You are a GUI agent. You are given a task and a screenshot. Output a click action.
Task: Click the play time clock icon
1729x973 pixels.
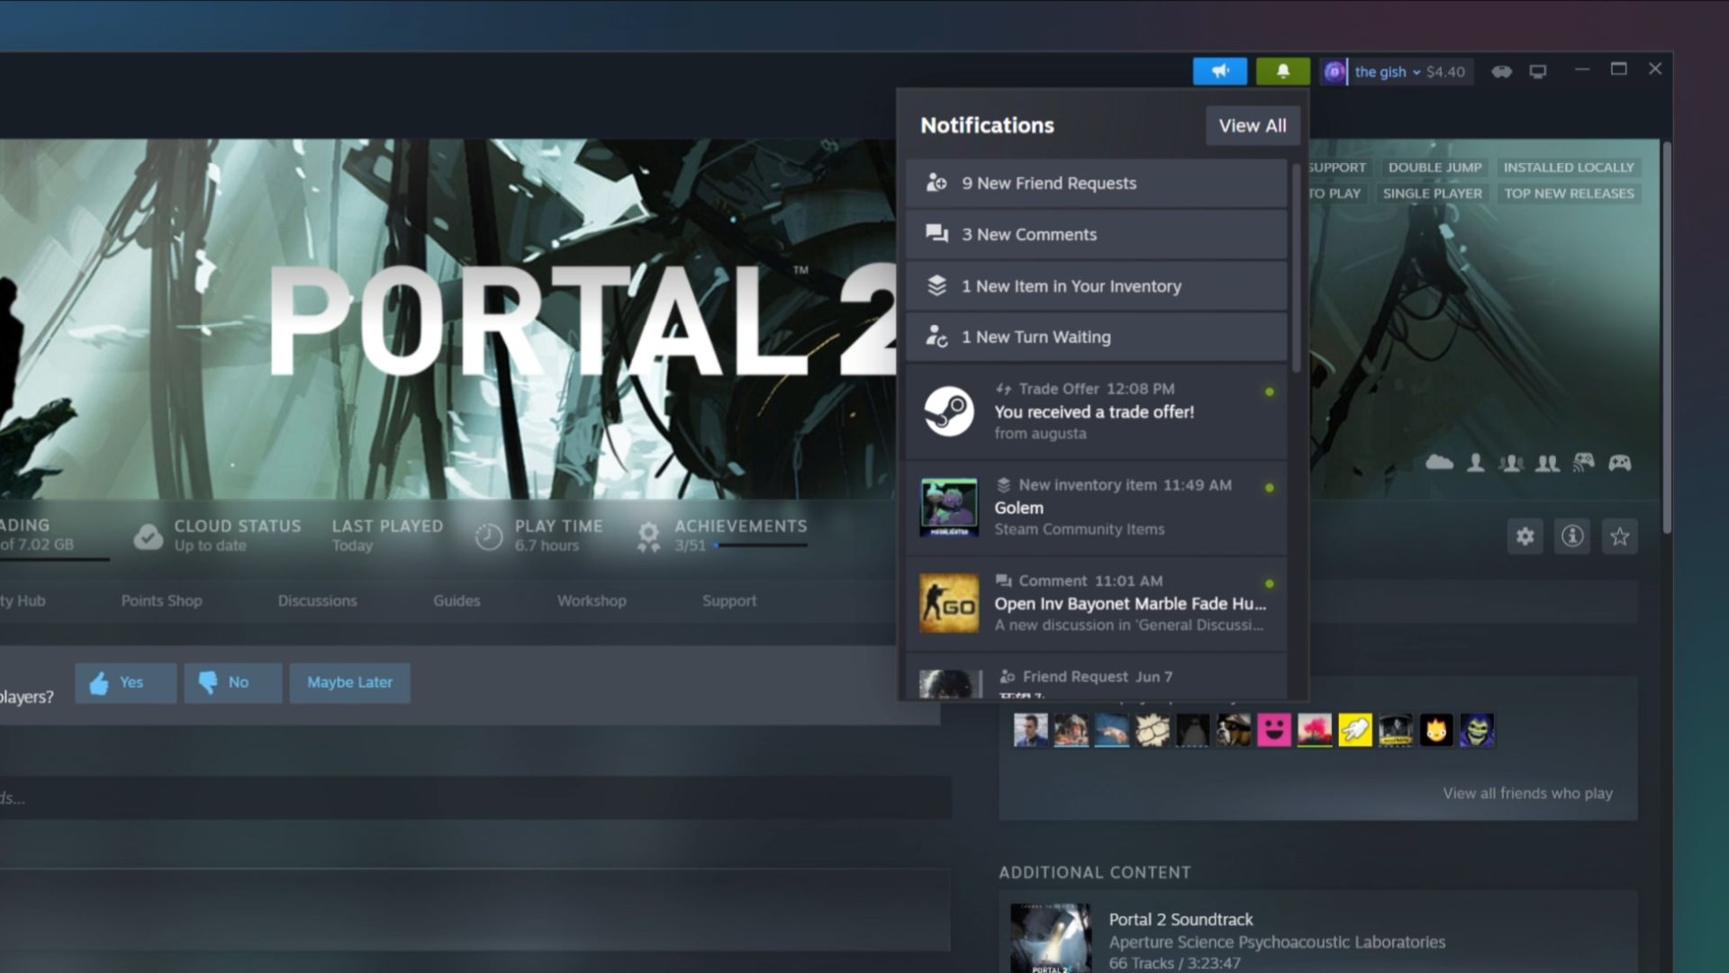(x=488, y=536)
